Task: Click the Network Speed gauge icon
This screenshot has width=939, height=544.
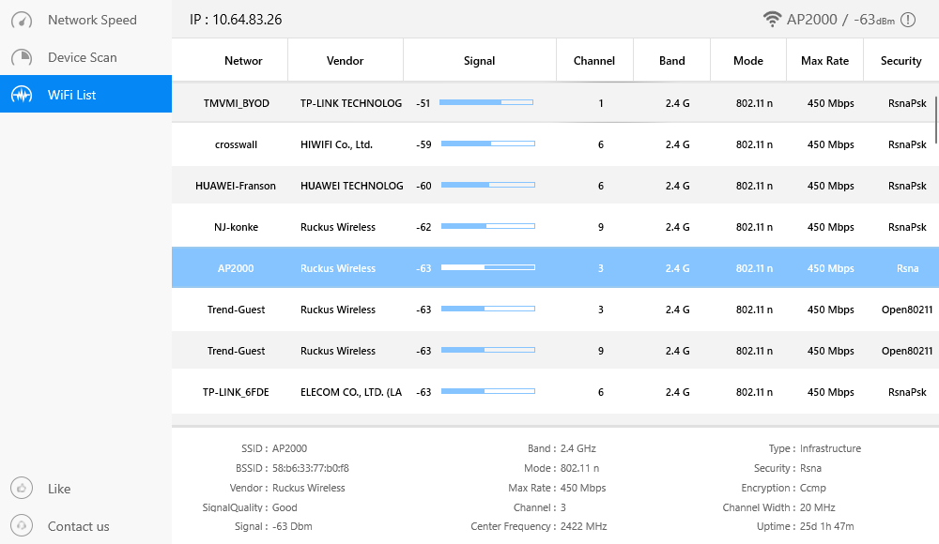Action: point(21,20)
